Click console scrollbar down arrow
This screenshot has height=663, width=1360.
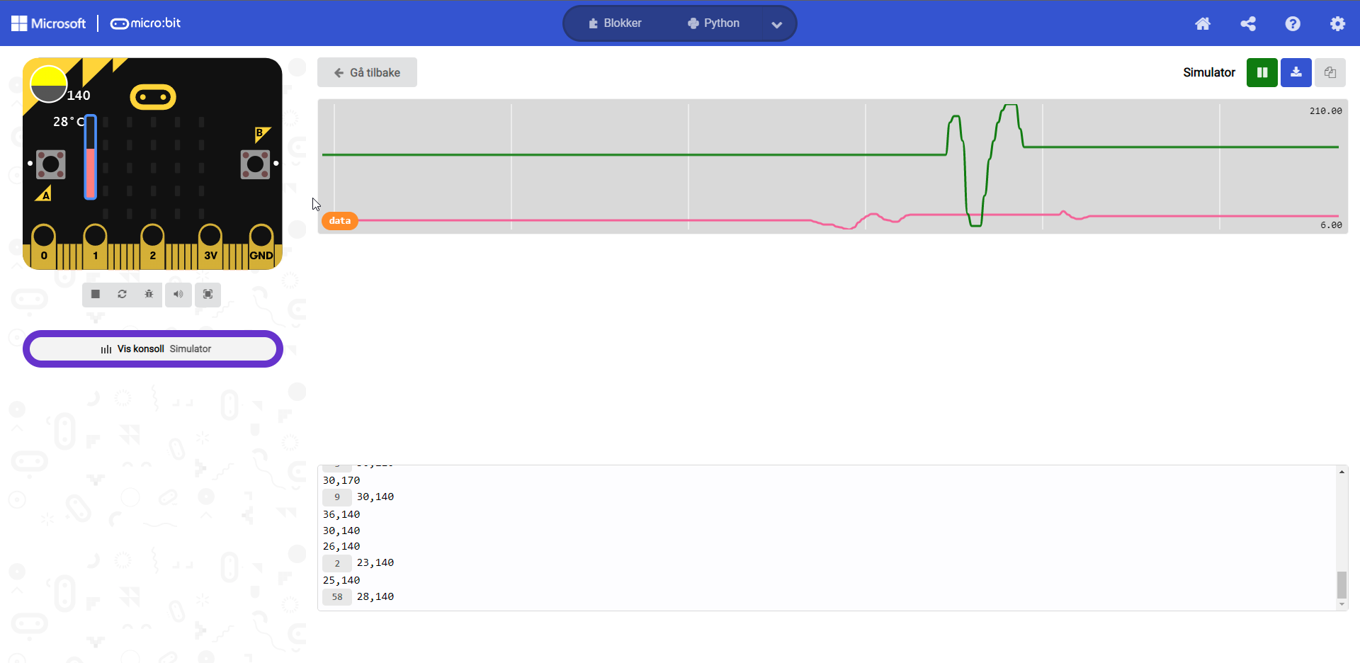pyautogui.click(x=1342, y=604)
